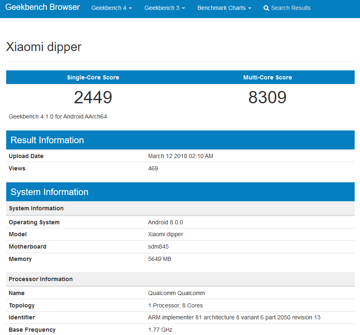
Task: Click the Motherboard row label
Action: point(27,247)
